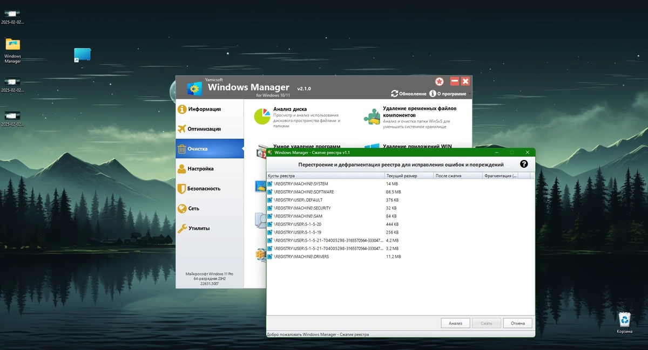648x350 pixels.
Task: Click the Анализ button
Action: [455, 323]
